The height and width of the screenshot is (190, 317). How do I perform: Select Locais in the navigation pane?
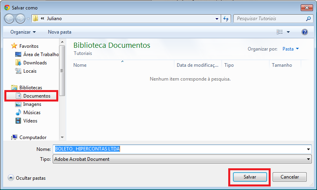click(x=30, y=71)
